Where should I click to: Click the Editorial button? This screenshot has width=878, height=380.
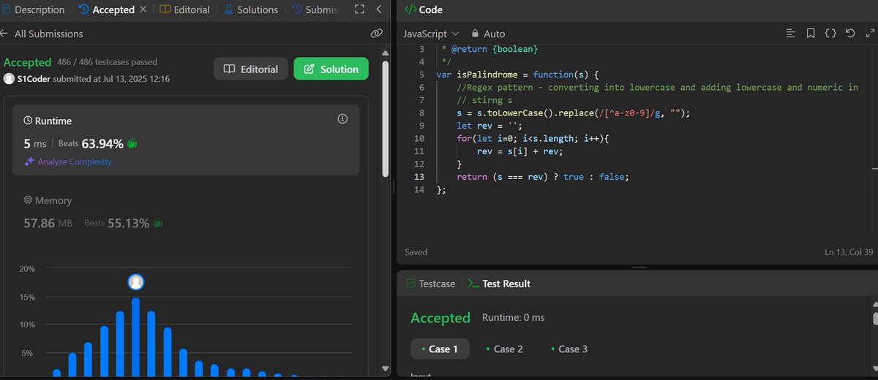click(251, 69)
